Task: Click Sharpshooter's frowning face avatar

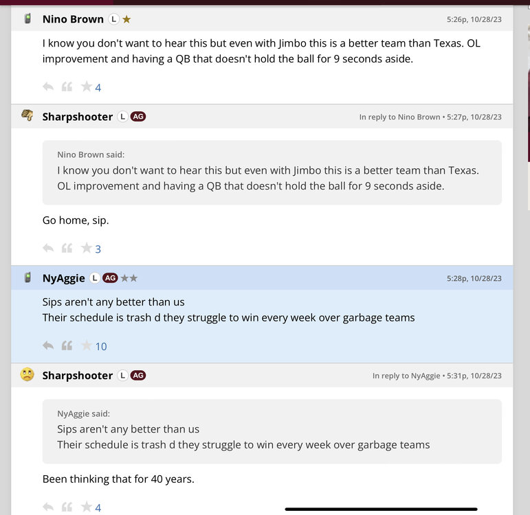Action: [x=27, y=375]
